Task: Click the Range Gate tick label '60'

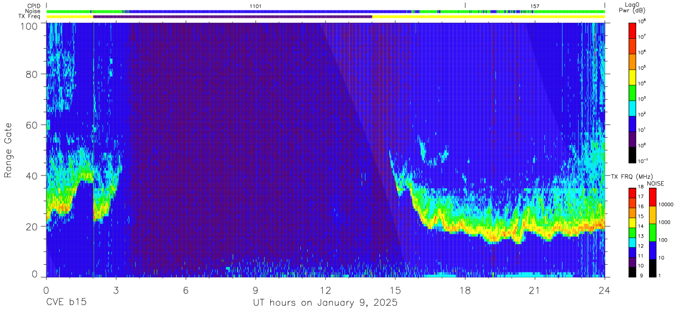Action: [x=33, y=125]
